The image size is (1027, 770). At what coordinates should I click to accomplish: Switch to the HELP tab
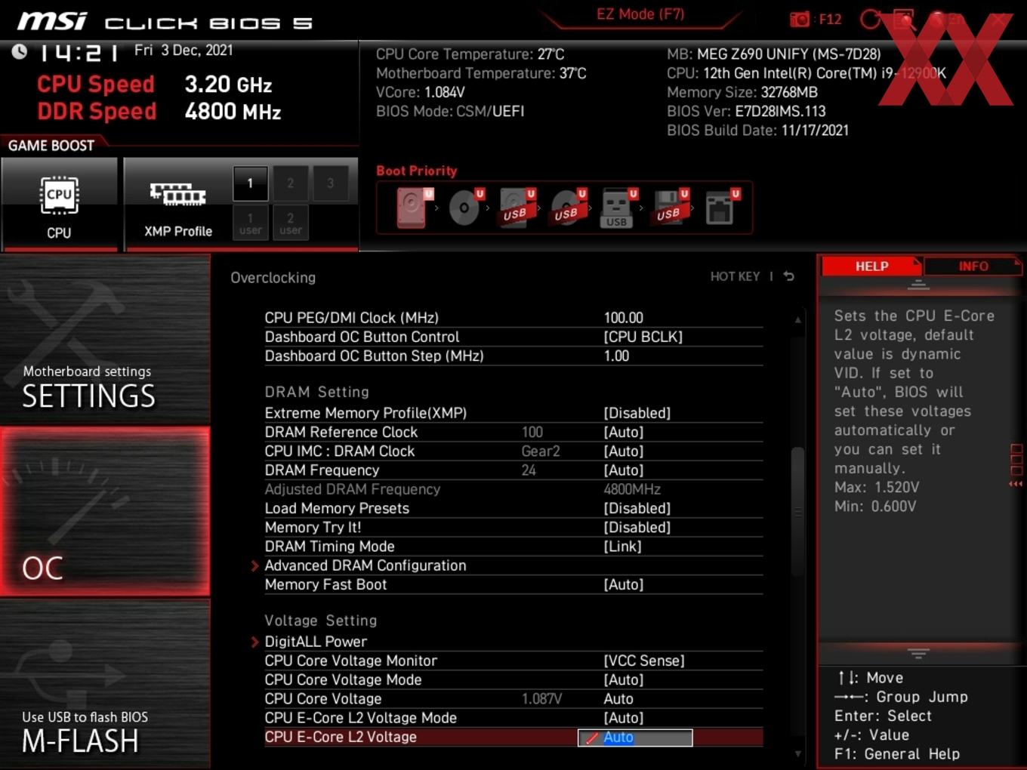[x=871, y=266]
